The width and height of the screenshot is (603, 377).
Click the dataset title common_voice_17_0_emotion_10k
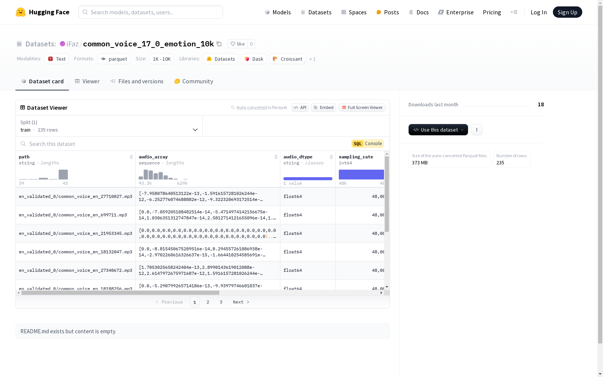(x=148, y=44)
